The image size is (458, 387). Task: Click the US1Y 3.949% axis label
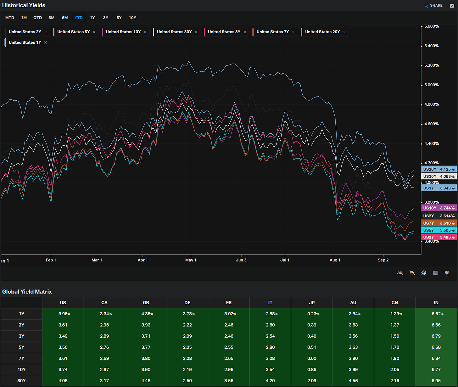(x=439, y=188)
